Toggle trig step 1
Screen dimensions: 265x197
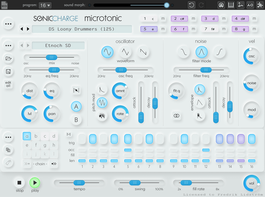(82, 139)
